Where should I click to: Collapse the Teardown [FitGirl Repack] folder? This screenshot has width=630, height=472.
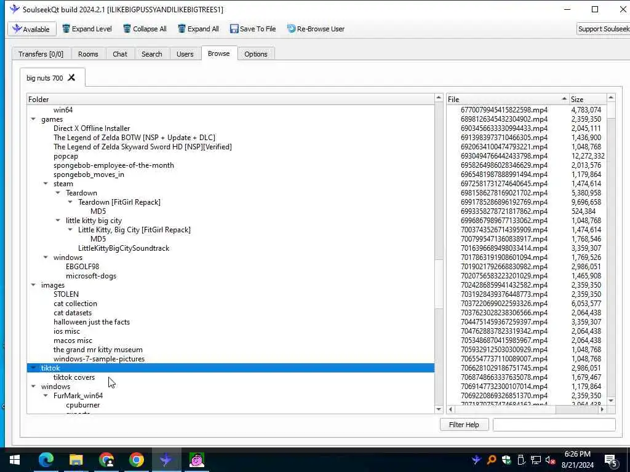pos(70,202)
